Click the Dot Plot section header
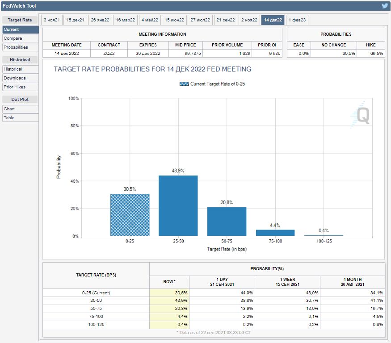The image size is (391, 343). 20,100
